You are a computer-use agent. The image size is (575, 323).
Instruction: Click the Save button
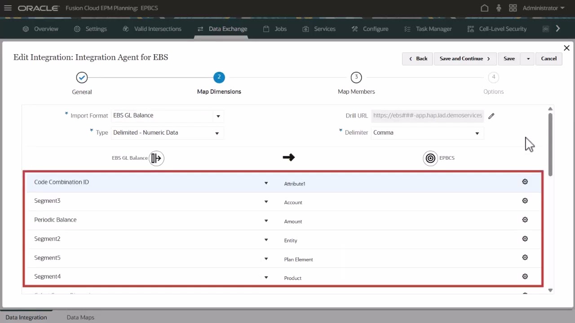tap(509, 59)
